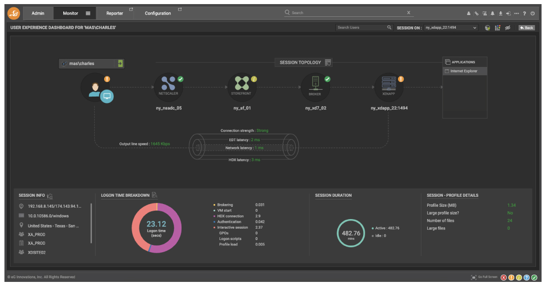Click the globe with green arrow icon
Screen dimensions: 546x286
tap(487, 28)
